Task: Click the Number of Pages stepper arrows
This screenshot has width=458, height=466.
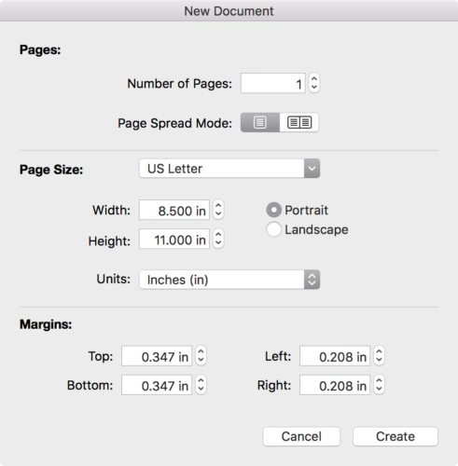Action: click(314, 83)
